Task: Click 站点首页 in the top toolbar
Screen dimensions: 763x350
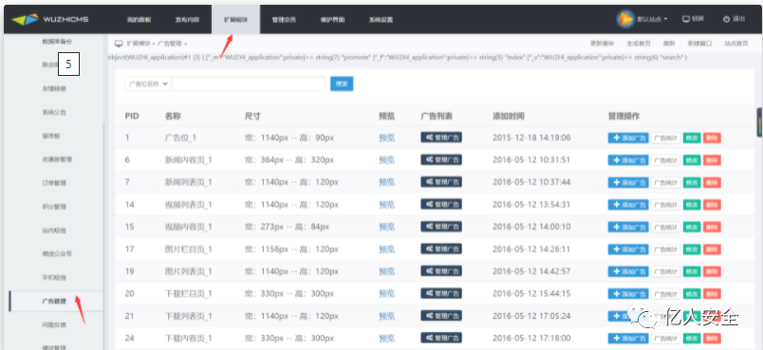Action: (x=736, y=44)
